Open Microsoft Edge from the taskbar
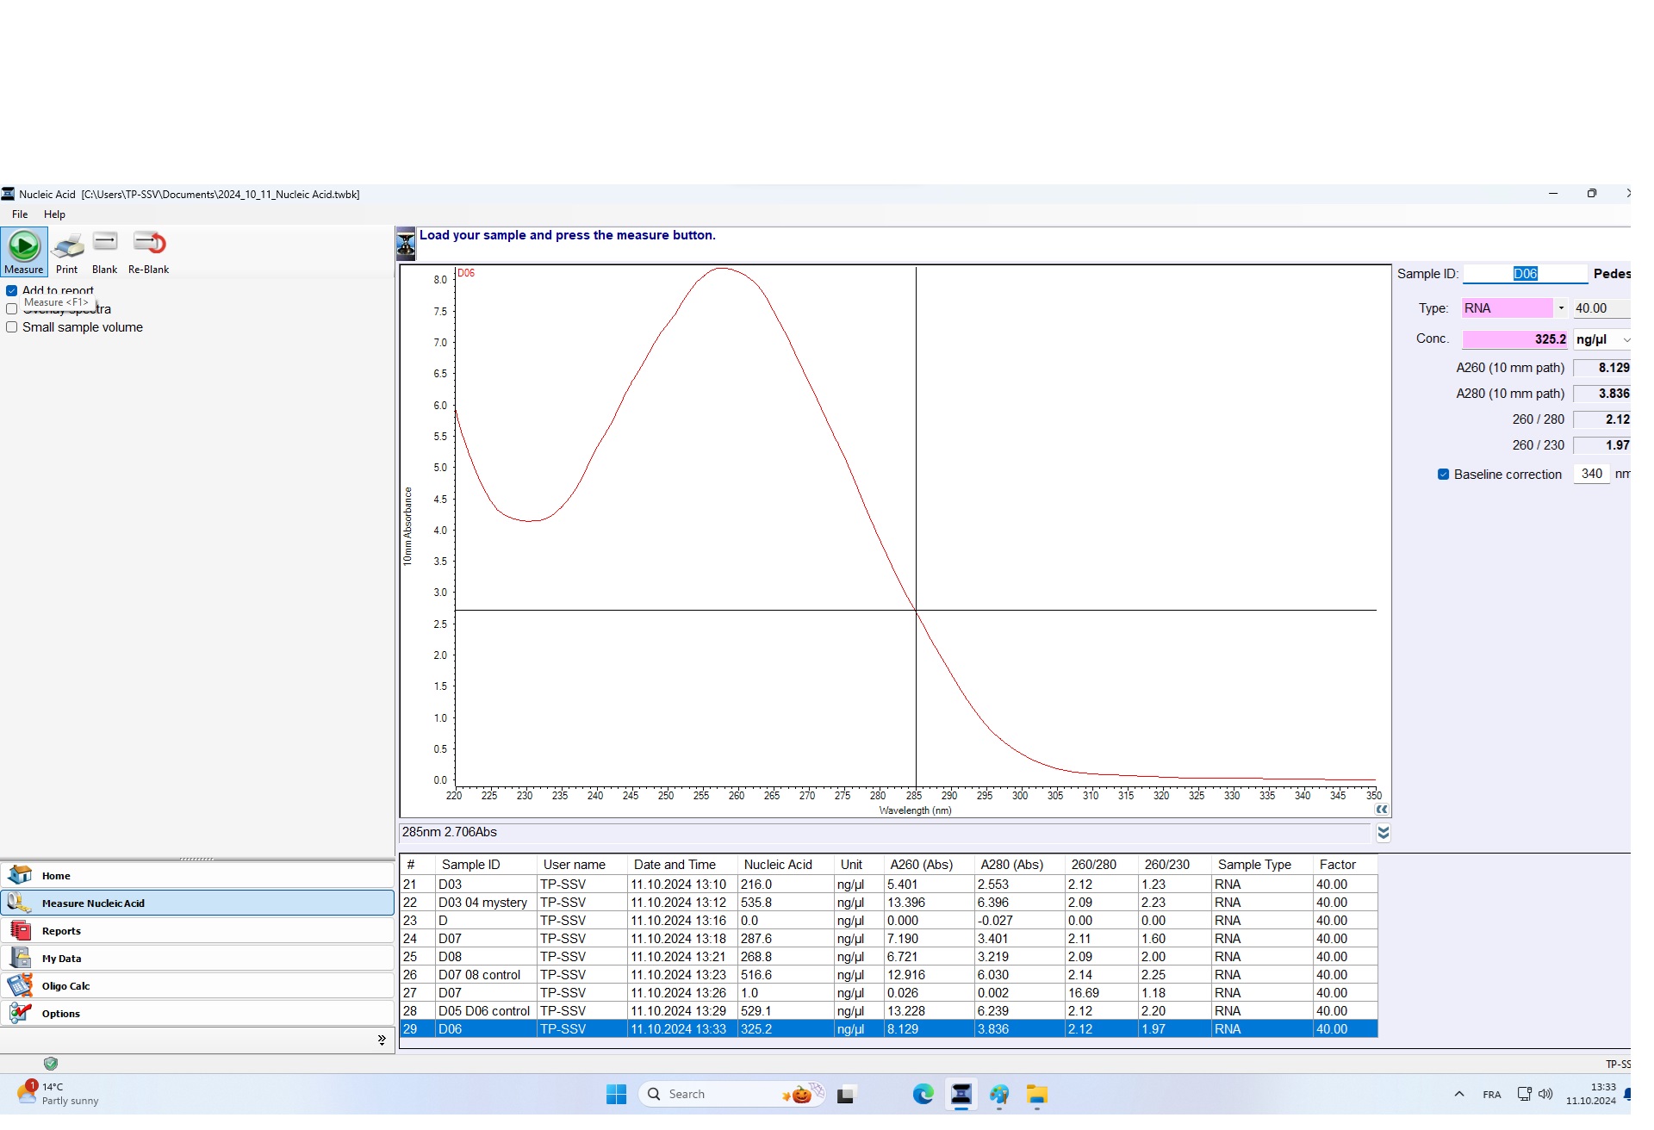 tap(923, 1095)
